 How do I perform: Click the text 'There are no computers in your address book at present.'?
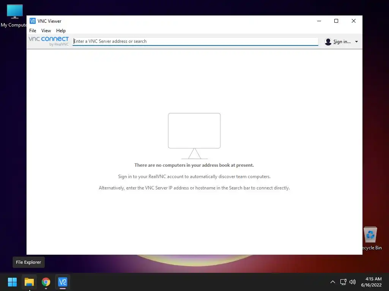pos(194,165)
